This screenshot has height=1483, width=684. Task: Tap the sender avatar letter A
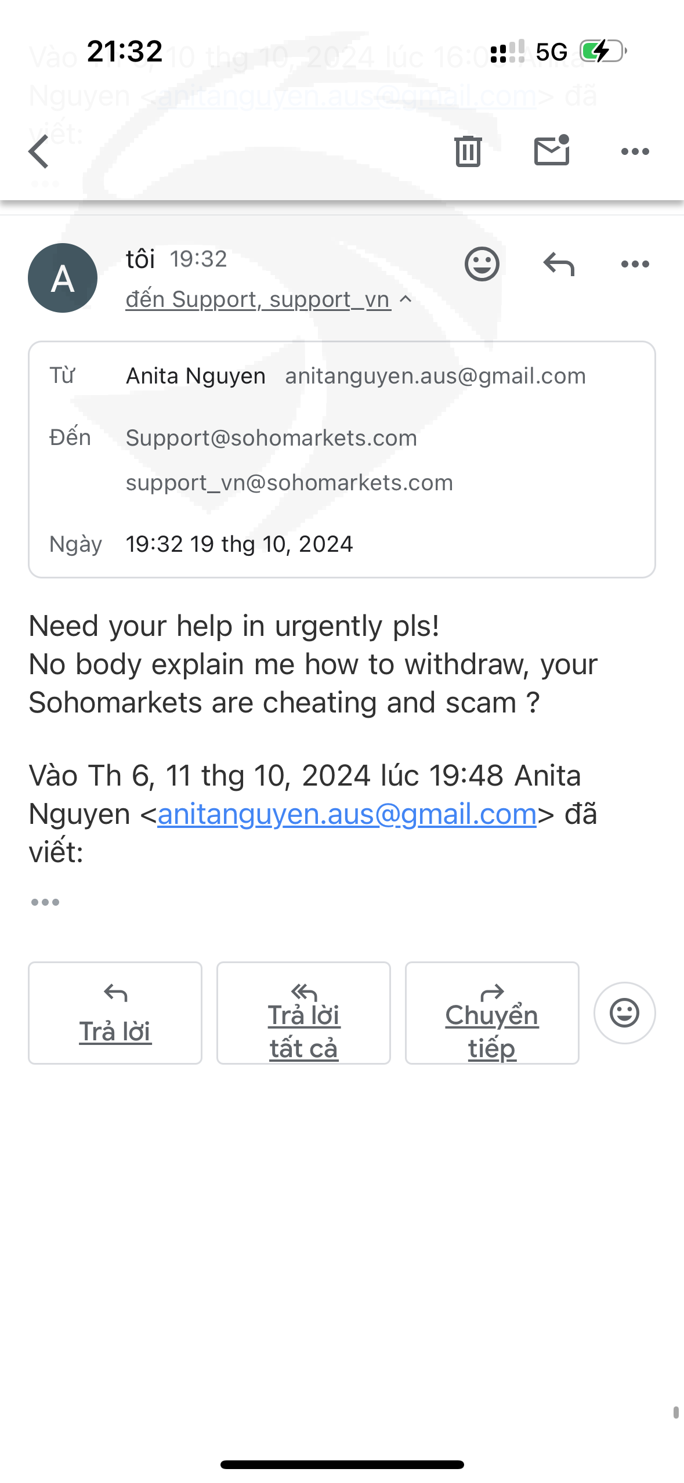click(63, 278)
